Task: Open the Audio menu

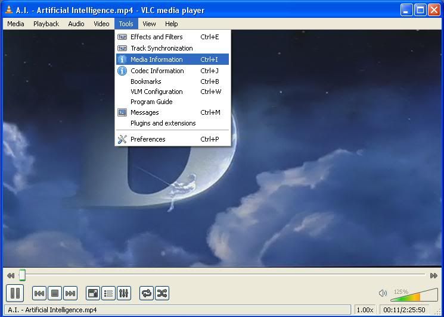Action: [x=76, y=24]
